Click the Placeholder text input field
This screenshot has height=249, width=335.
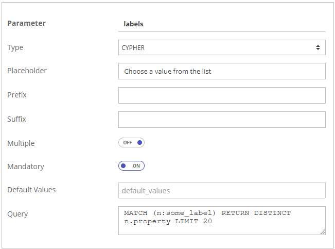tap(222, 71)
